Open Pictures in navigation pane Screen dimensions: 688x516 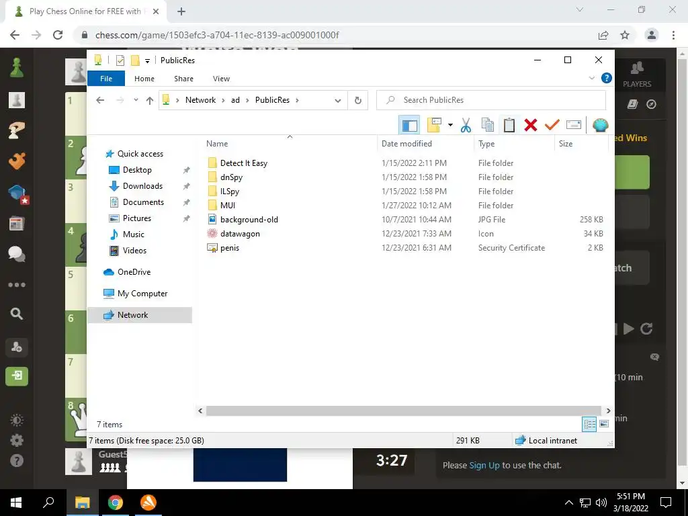[136, 218]
